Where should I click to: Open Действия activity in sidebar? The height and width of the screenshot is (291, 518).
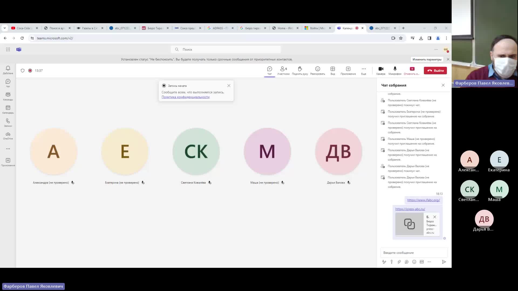pos(8,70)
